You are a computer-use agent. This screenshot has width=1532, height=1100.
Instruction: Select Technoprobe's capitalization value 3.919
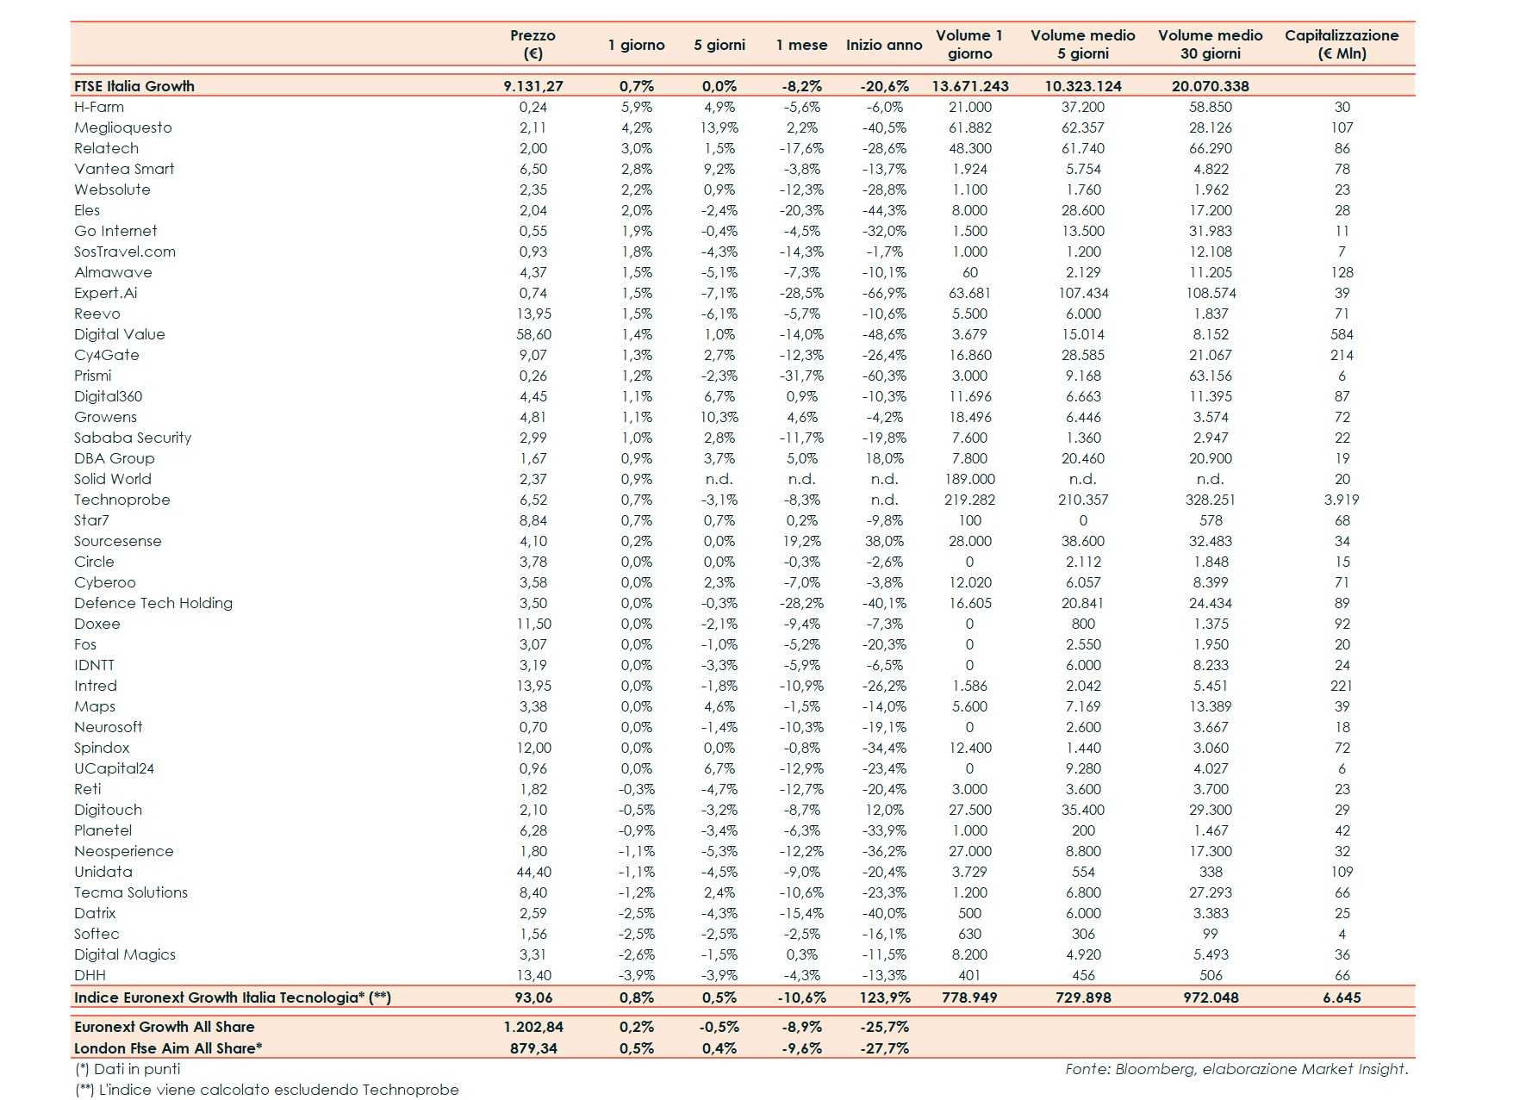click(1342, 500)
